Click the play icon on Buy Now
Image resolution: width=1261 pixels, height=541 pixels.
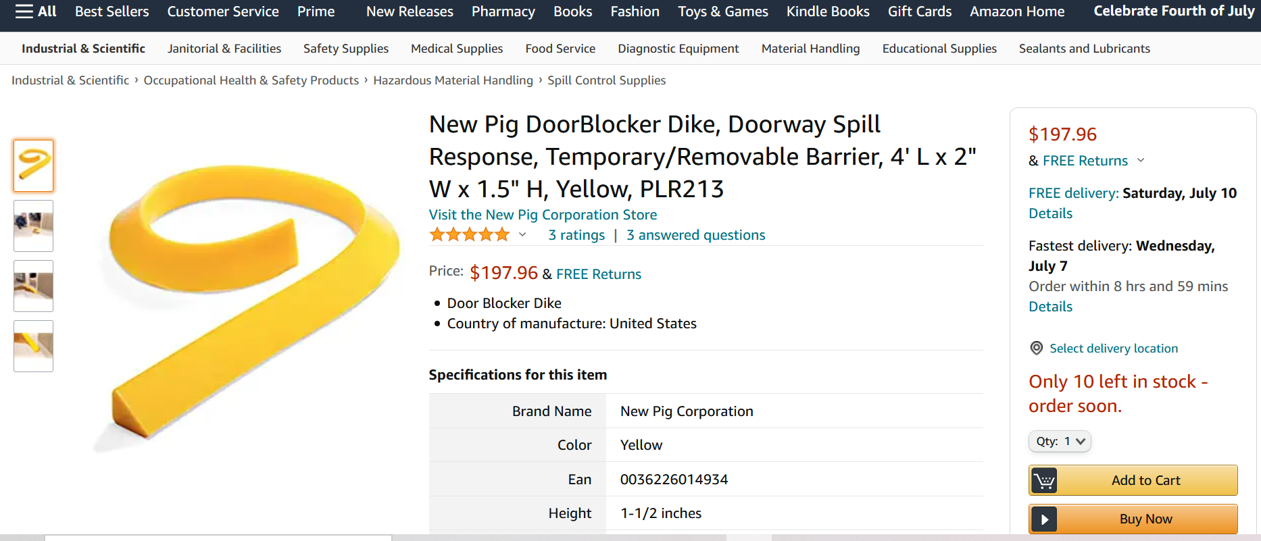1044,519
